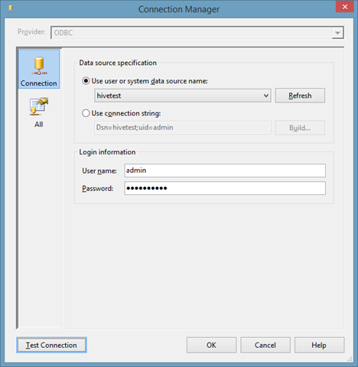Select the Connection page icon
The height and width of the screenshot is (367, 358).
[39, 66]
